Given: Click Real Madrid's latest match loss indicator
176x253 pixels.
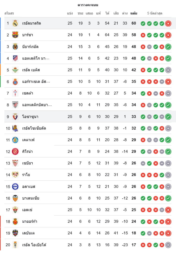Looking at the screenshot, I should pos(168,24).
